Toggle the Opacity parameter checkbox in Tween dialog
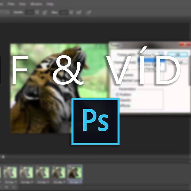 pos(117,100)
